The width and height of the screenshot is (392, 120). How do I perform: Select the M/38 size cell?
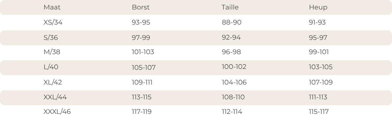(52, 52)
